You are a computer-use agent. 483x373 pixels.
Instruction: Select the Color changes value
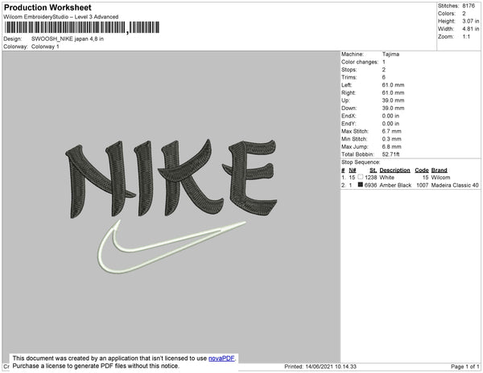pyautogui.click(x=383, y=62)
